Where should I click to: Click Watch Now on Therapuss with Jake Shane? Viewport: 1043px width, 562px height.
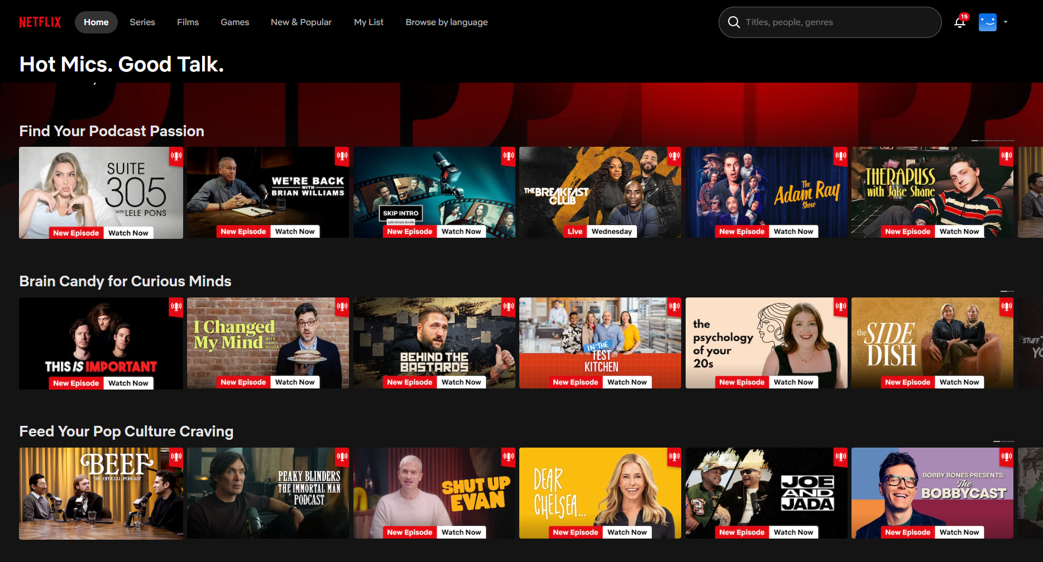959,232
